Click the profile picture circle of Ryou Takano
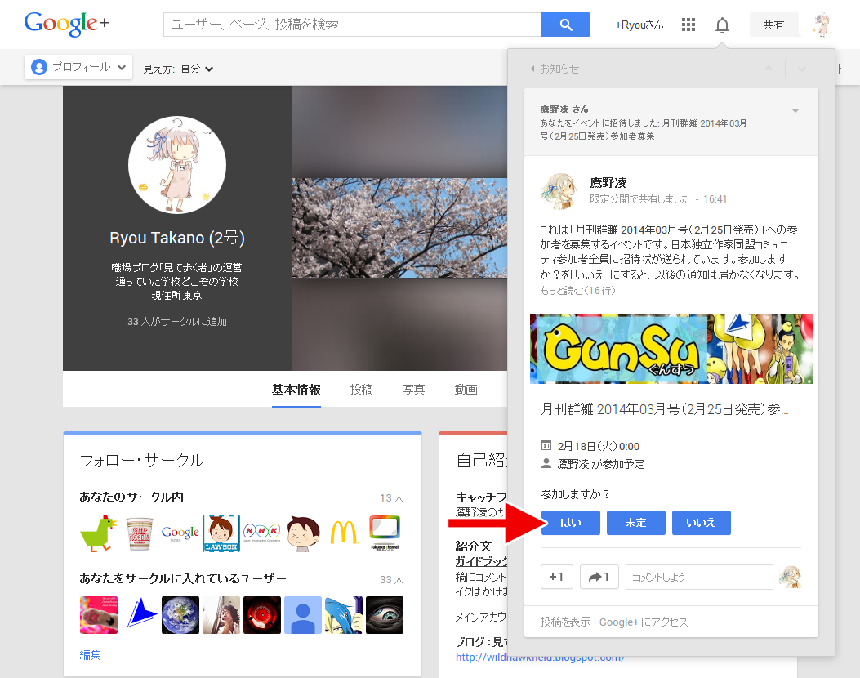This screenshot has height=678, width=860. (x=177, y=164)
